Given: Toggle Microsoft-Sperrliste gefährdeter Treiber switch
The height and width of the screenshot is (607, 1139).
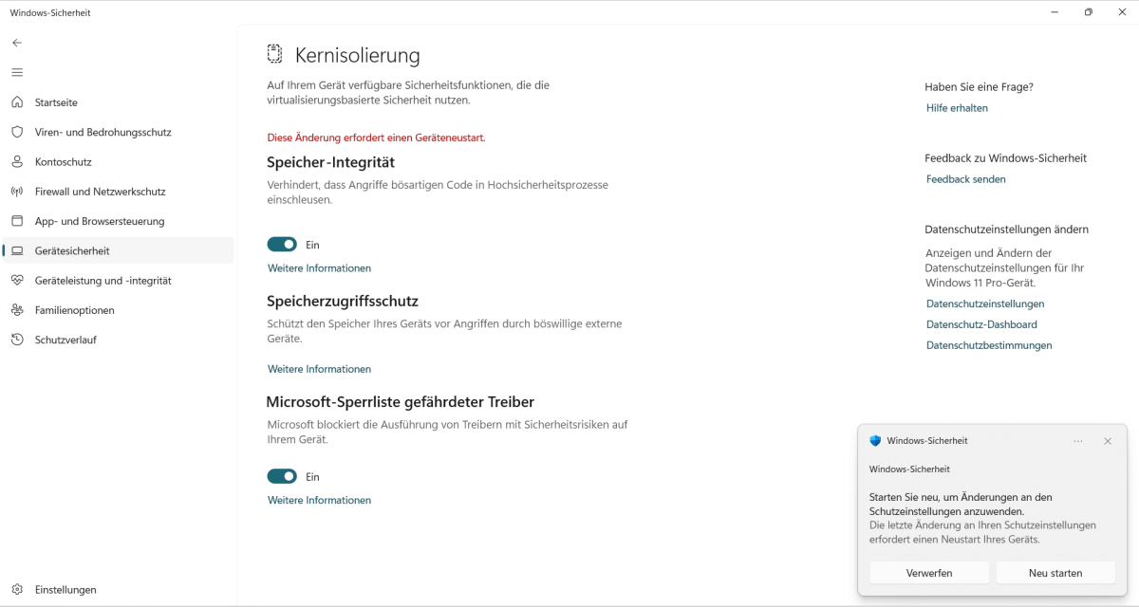Looking at the screenshot, I should 282,476.
